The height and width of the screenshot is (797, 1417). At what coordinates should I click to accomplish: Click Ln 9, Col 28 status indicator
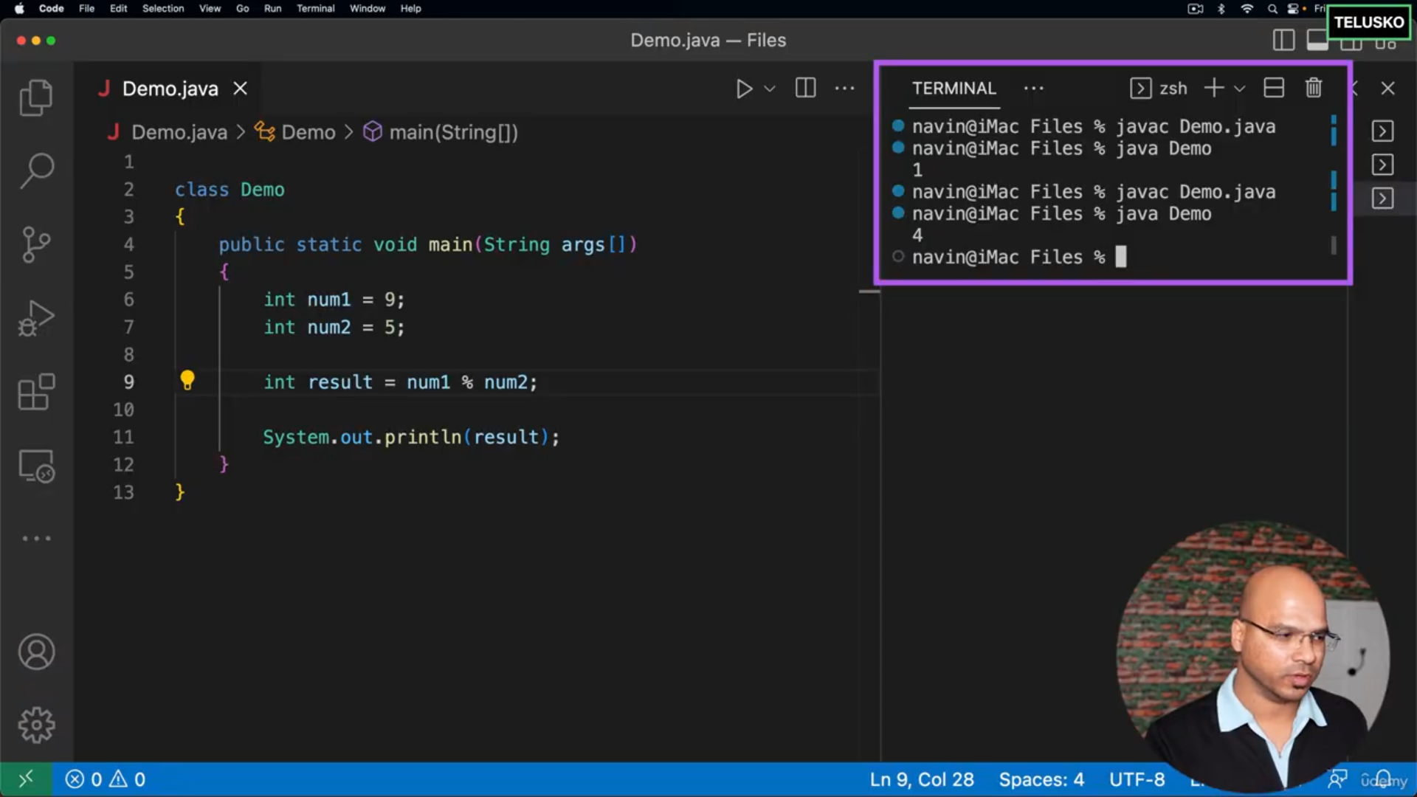pyautogui.click(x=921, y=779)
